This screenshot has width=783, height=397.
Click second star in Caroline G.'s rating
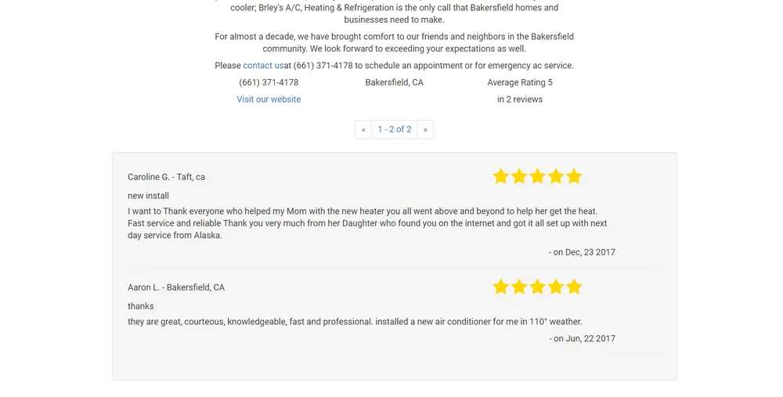(519, 177)
